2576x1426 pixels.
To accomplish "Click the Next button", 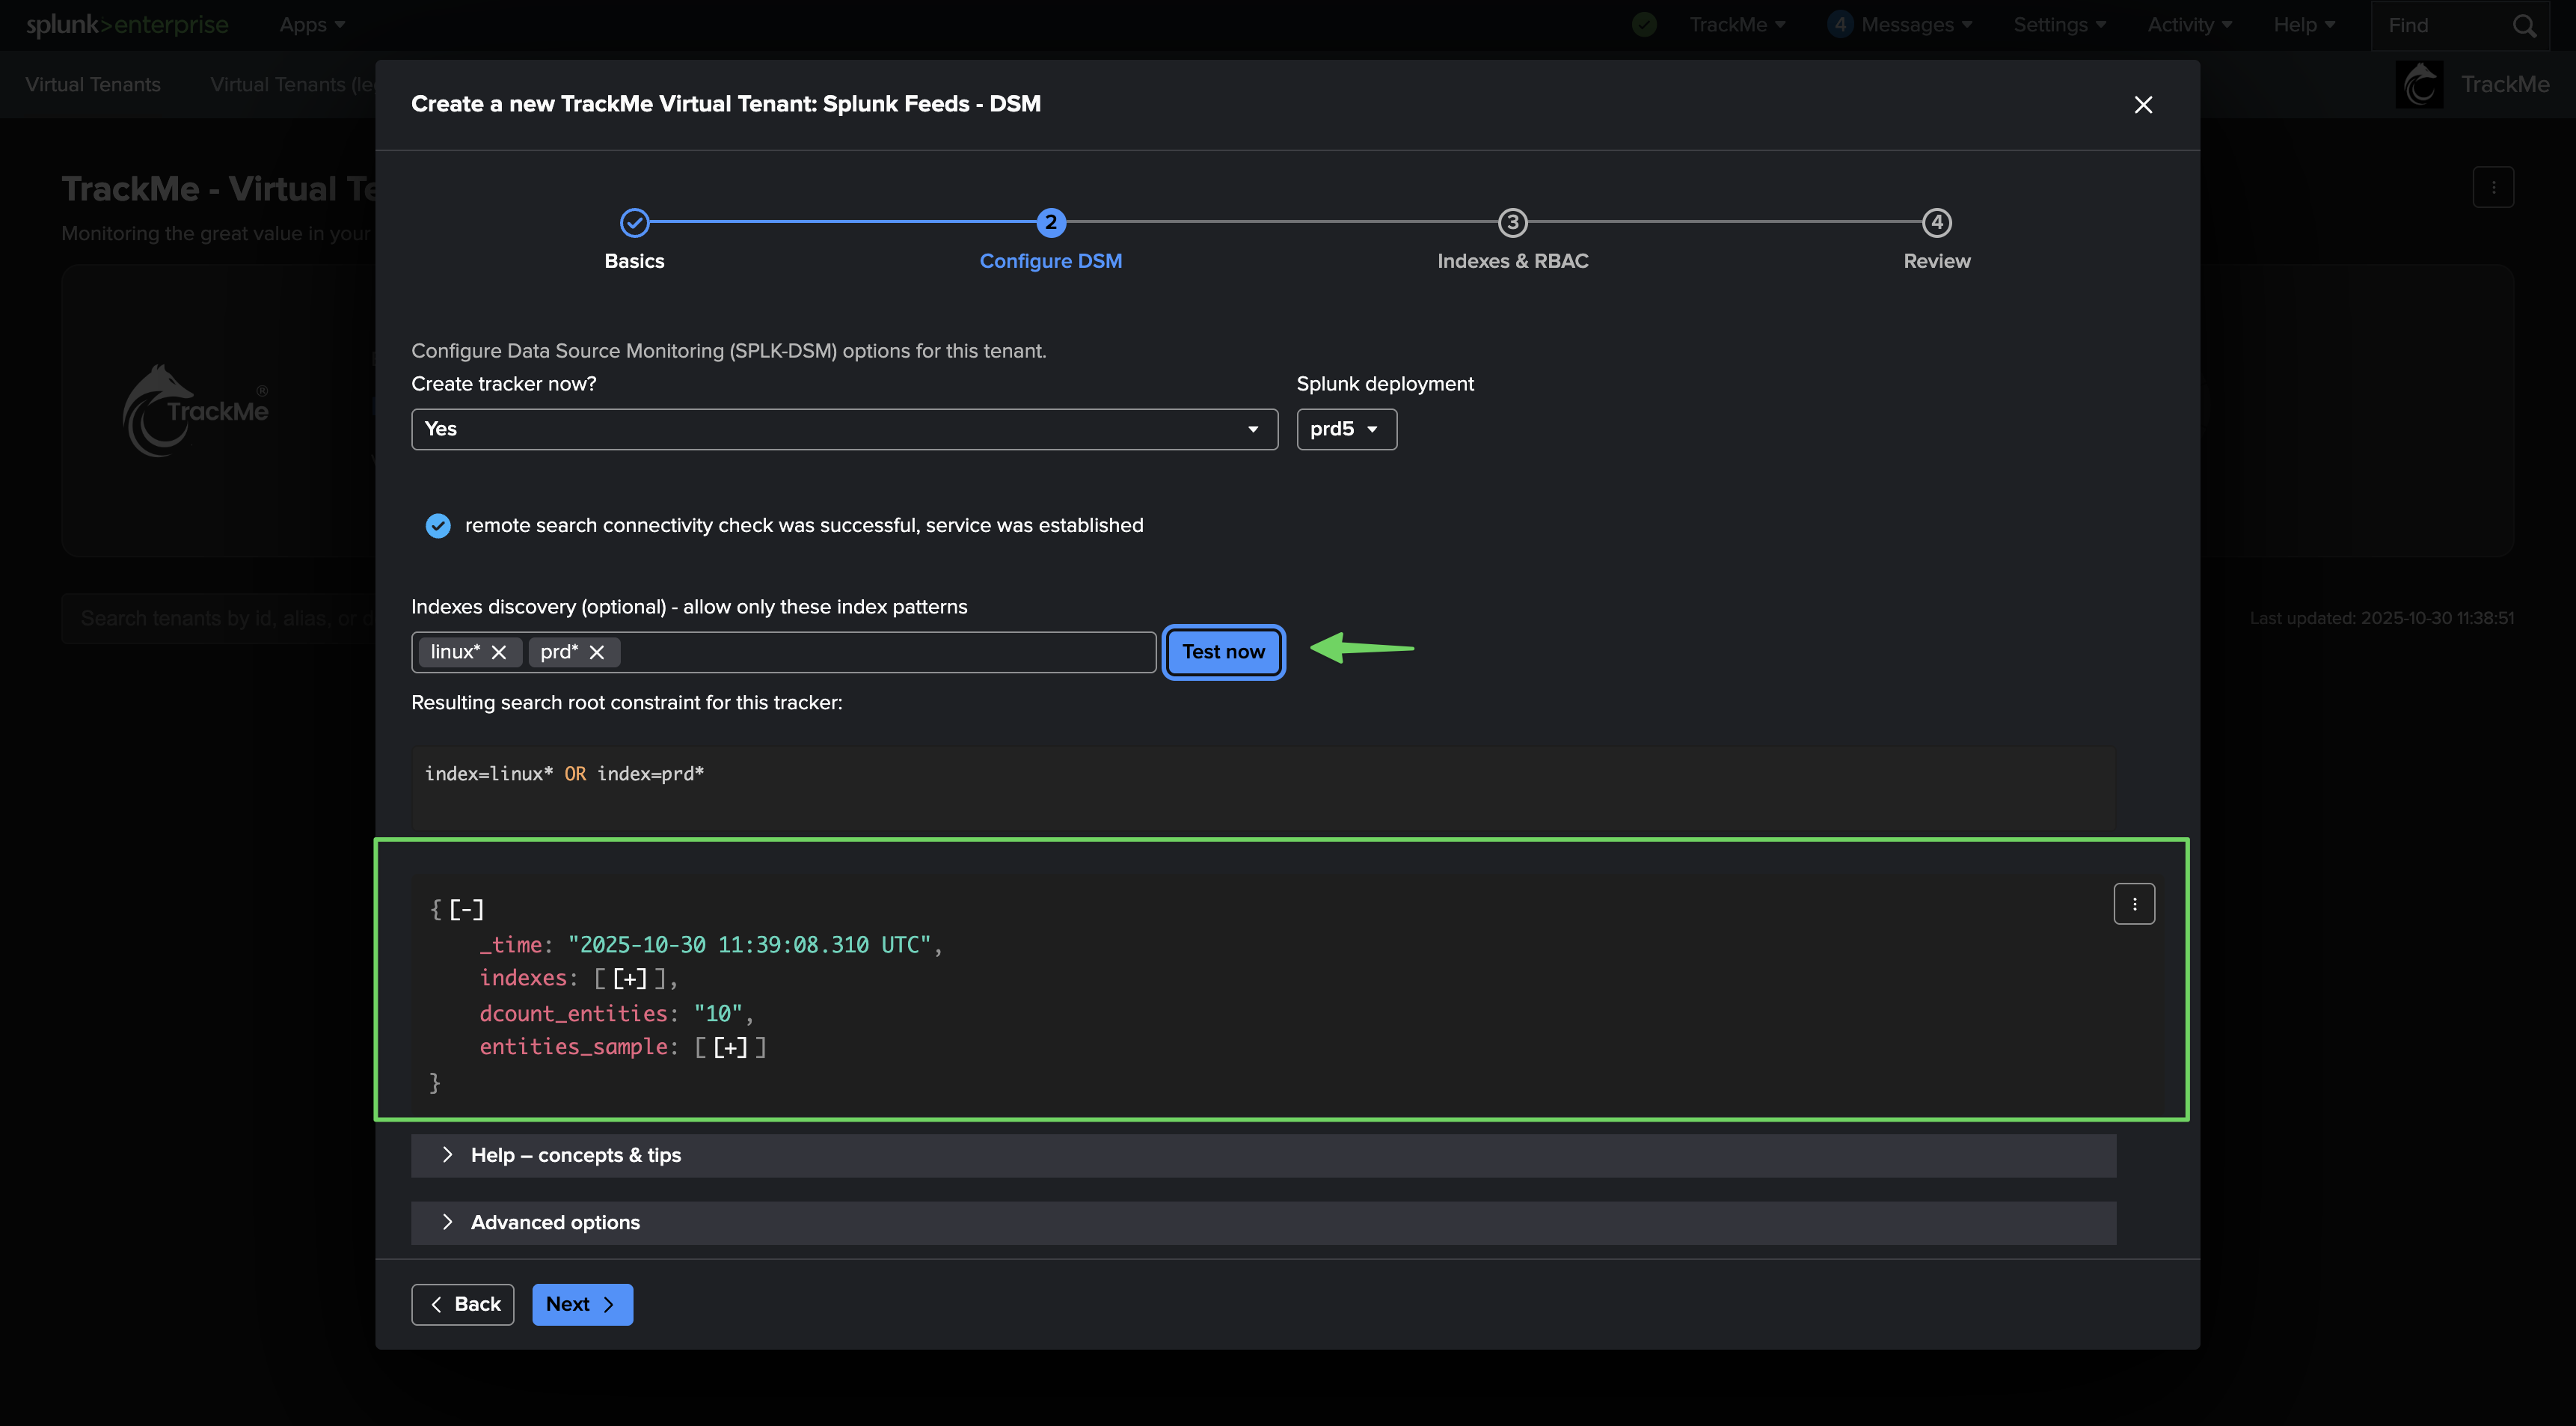I will (x=582, y=1304).
